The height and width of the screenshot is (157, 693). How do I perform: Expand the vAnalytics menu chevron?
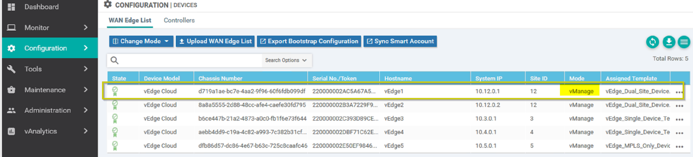click(86, 131)
